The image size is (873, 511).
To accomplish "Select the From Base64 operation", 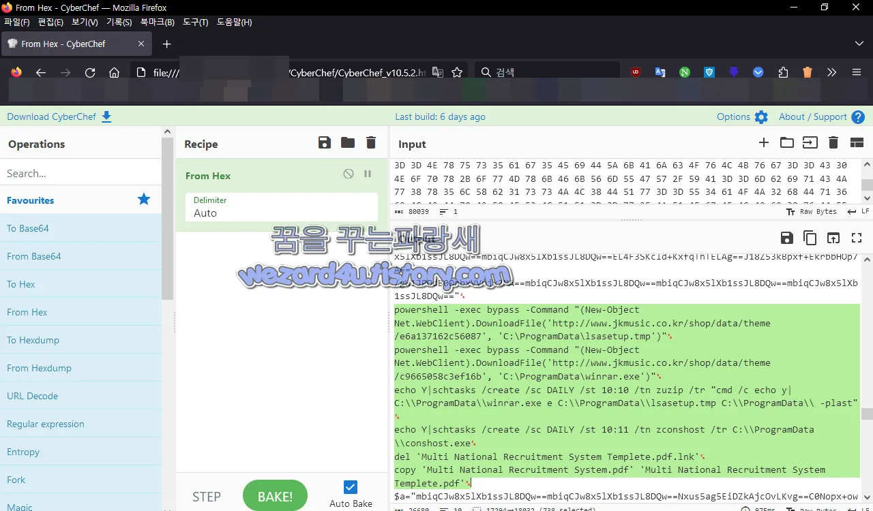I will 80,256.
